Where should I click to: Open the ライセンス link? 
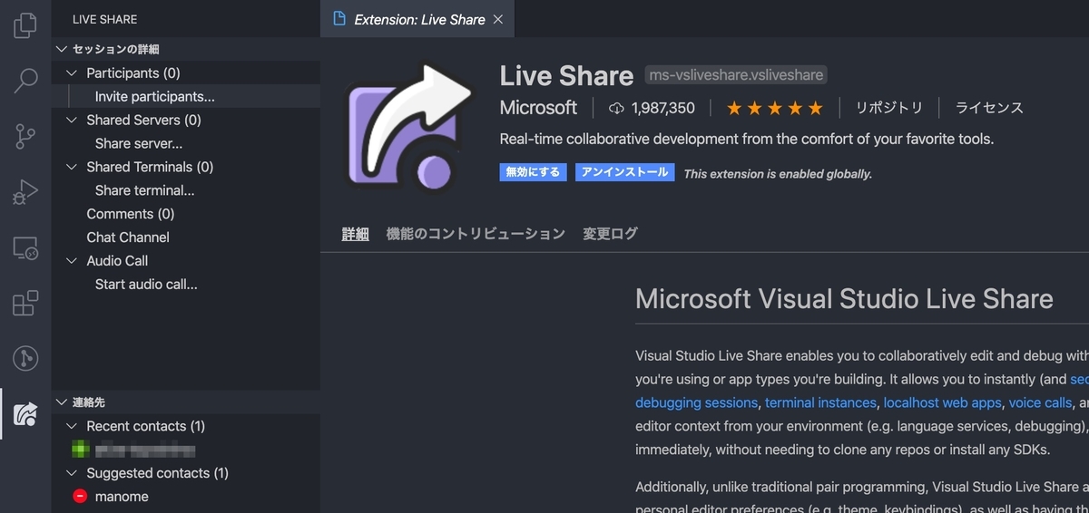989,108
